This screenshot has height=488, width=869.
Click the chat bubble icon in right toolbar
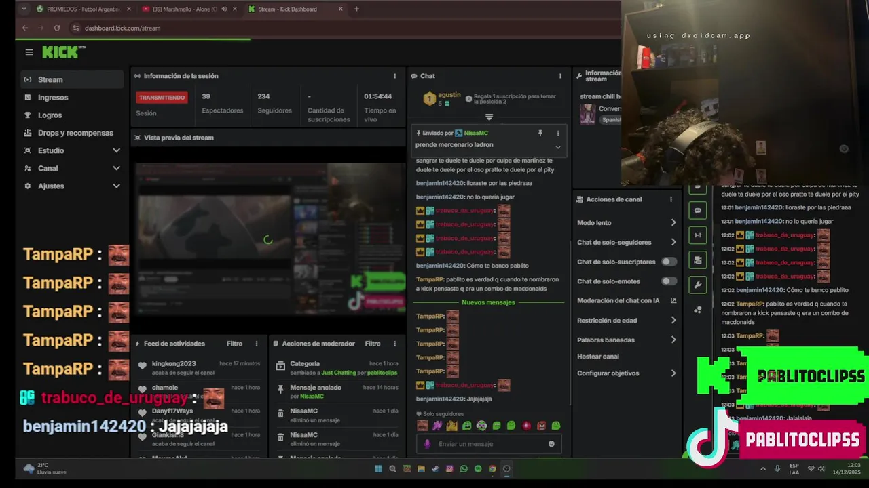pyautogui.click(x=698, y=211)
